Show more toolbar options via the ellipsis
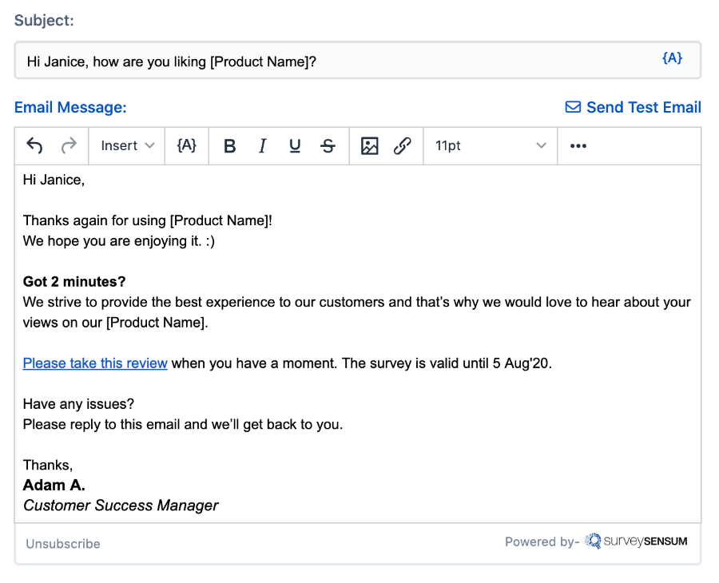Viewport: 719px width, 583px height. tap(578, 145)
